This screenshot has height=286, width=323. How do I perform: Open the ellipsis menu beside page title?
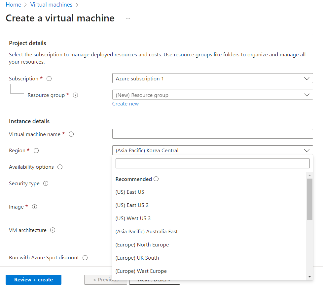click(x=128, y=18)
